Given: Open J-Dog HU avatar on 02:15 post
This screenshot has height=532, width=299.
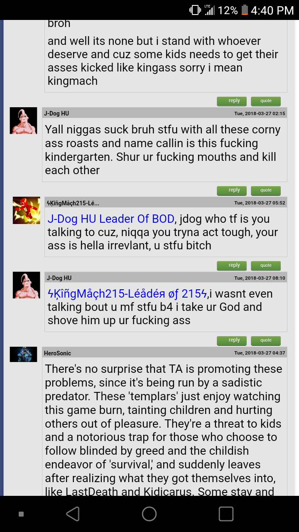Looking at the screenshot, I should (x=23, y=121).
